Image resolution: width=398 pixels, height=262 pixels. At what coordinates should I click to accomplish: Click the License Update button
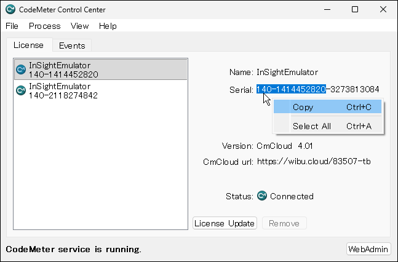point(225,223)
